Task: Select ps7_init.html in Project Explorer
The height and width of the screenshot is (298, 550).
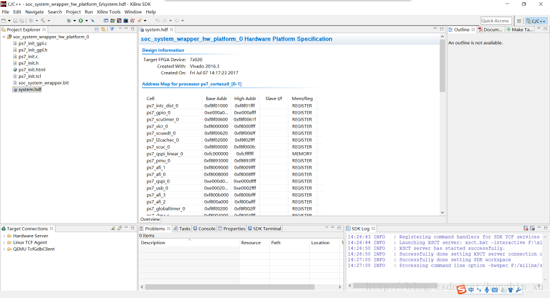Action: (x=32, y=70)
